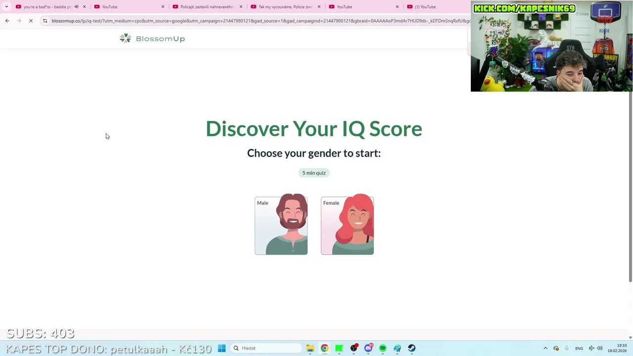Select the Female gender card

tap(347, 225)
